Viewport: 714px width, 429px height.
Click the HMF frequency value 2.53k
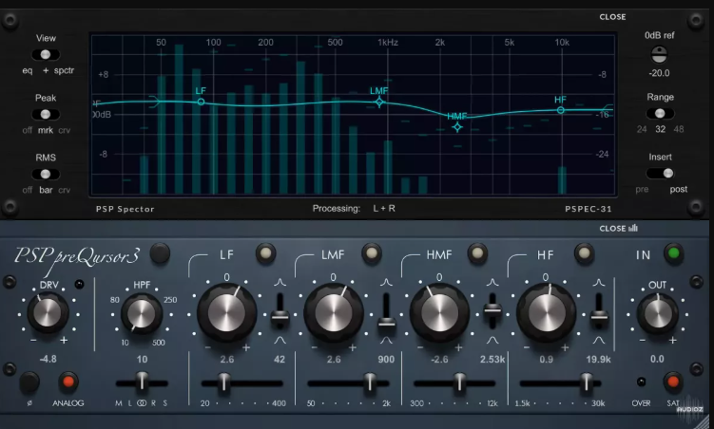coord(492,360)
